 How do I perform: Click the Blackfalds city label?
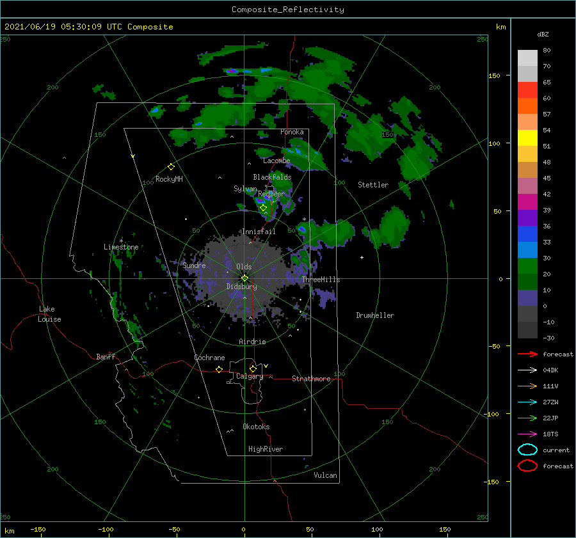272,177
